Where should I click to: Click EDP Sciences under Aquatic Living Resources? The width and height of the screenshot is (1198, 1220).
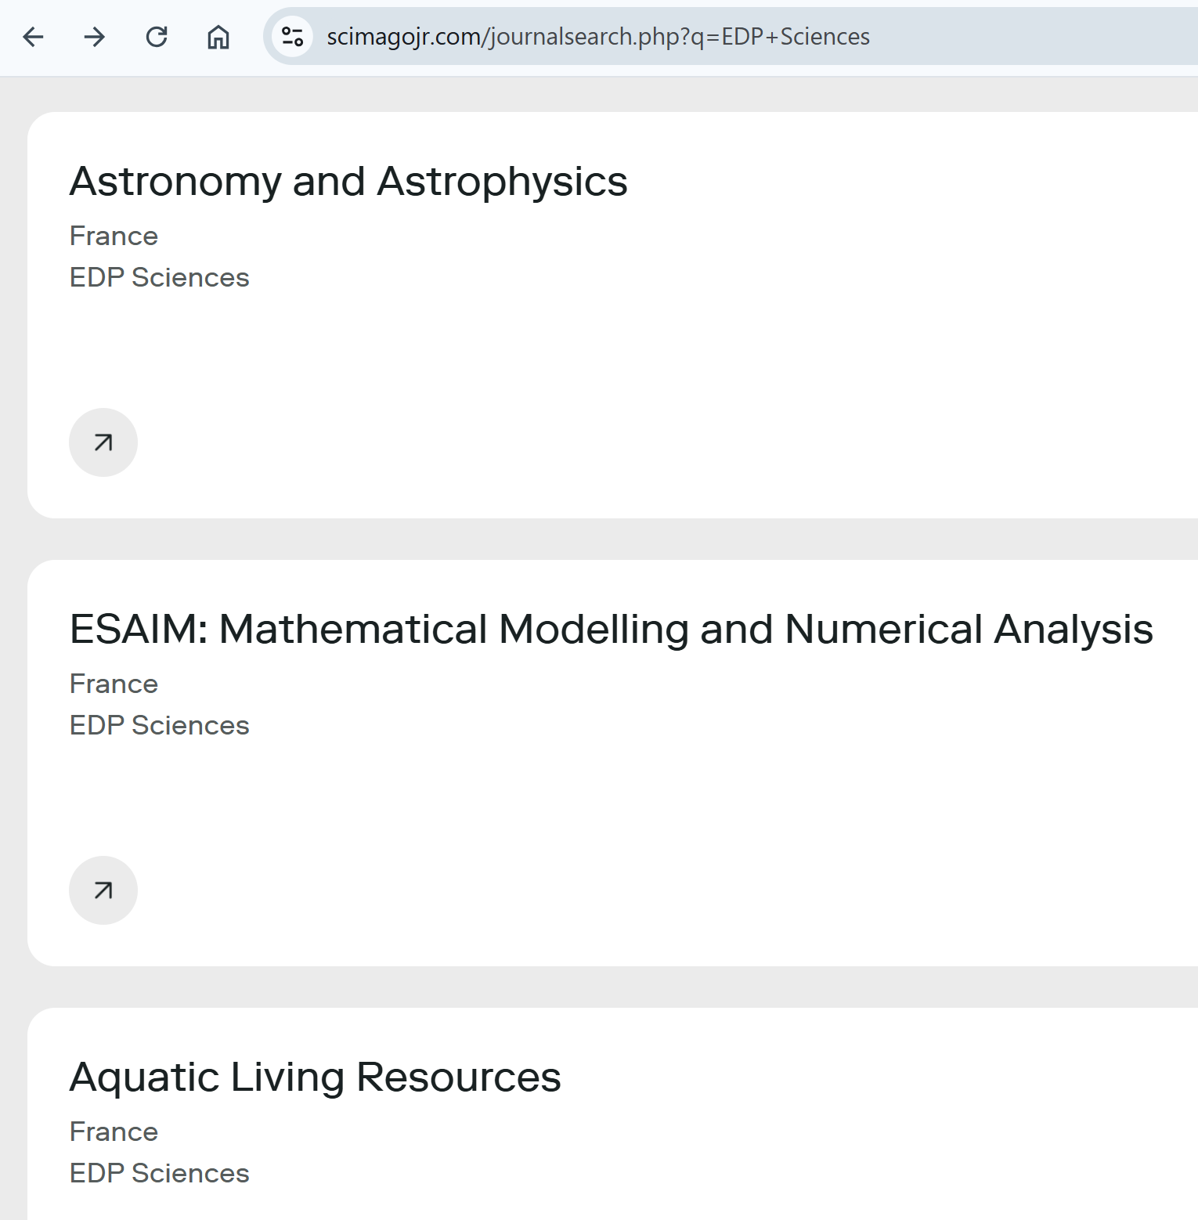159,1173
